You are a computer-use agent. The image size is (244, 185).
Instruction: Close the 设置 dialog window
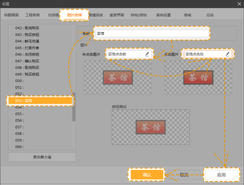click(x=239, y=4)
